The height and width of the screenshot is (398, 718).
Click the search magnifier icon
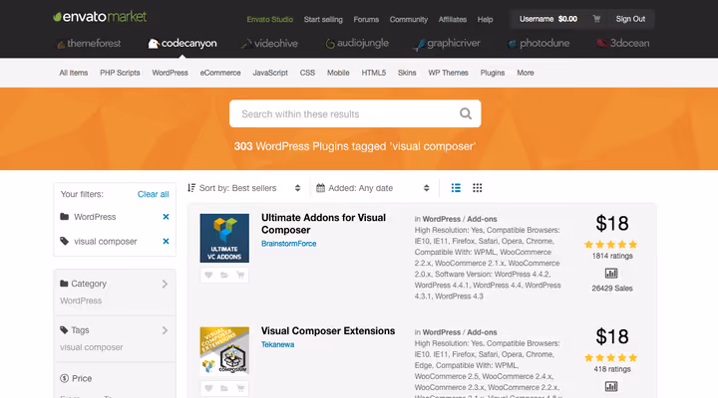click(466, 113)
